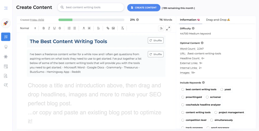
Task: Shuffle the introduction paragraph
Action: tap(156, 54)
